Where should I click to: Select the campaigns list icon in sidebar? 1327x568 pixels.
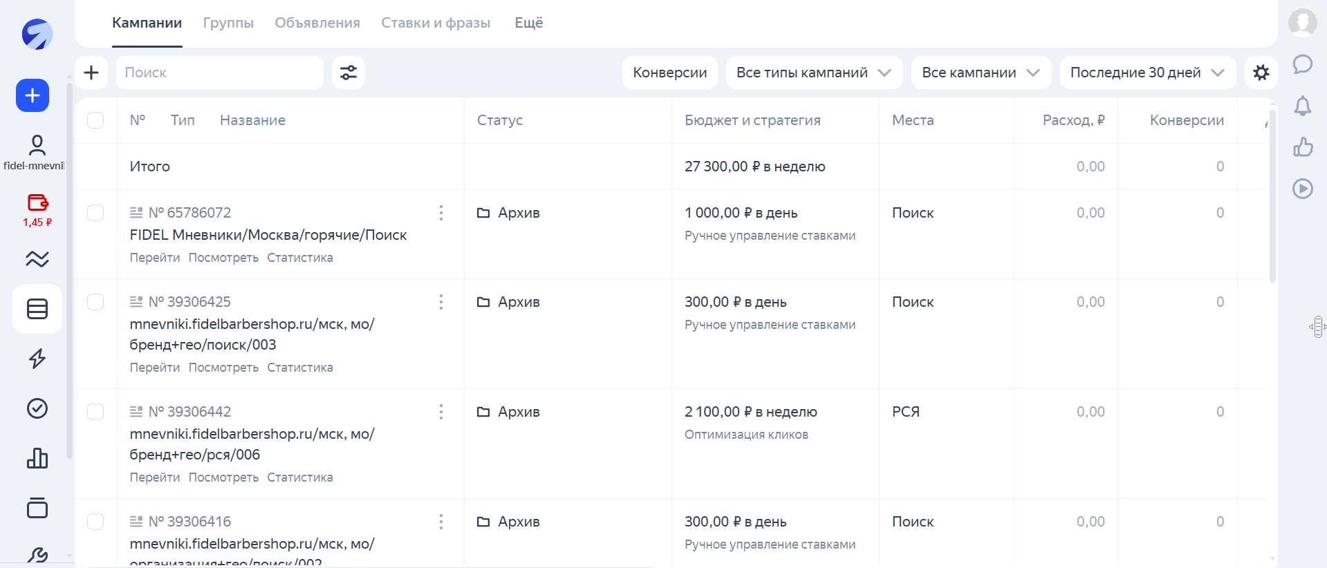tap(37, 309)
